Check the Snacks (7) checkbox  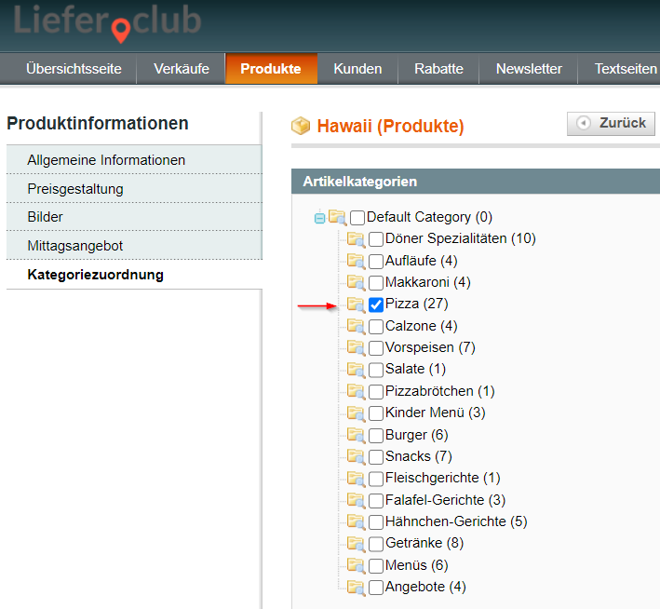pyautogui.click(x=376, y=457)
